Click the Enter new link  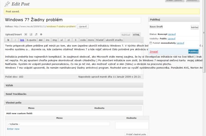pyautogui.click(x=13, y=129)
